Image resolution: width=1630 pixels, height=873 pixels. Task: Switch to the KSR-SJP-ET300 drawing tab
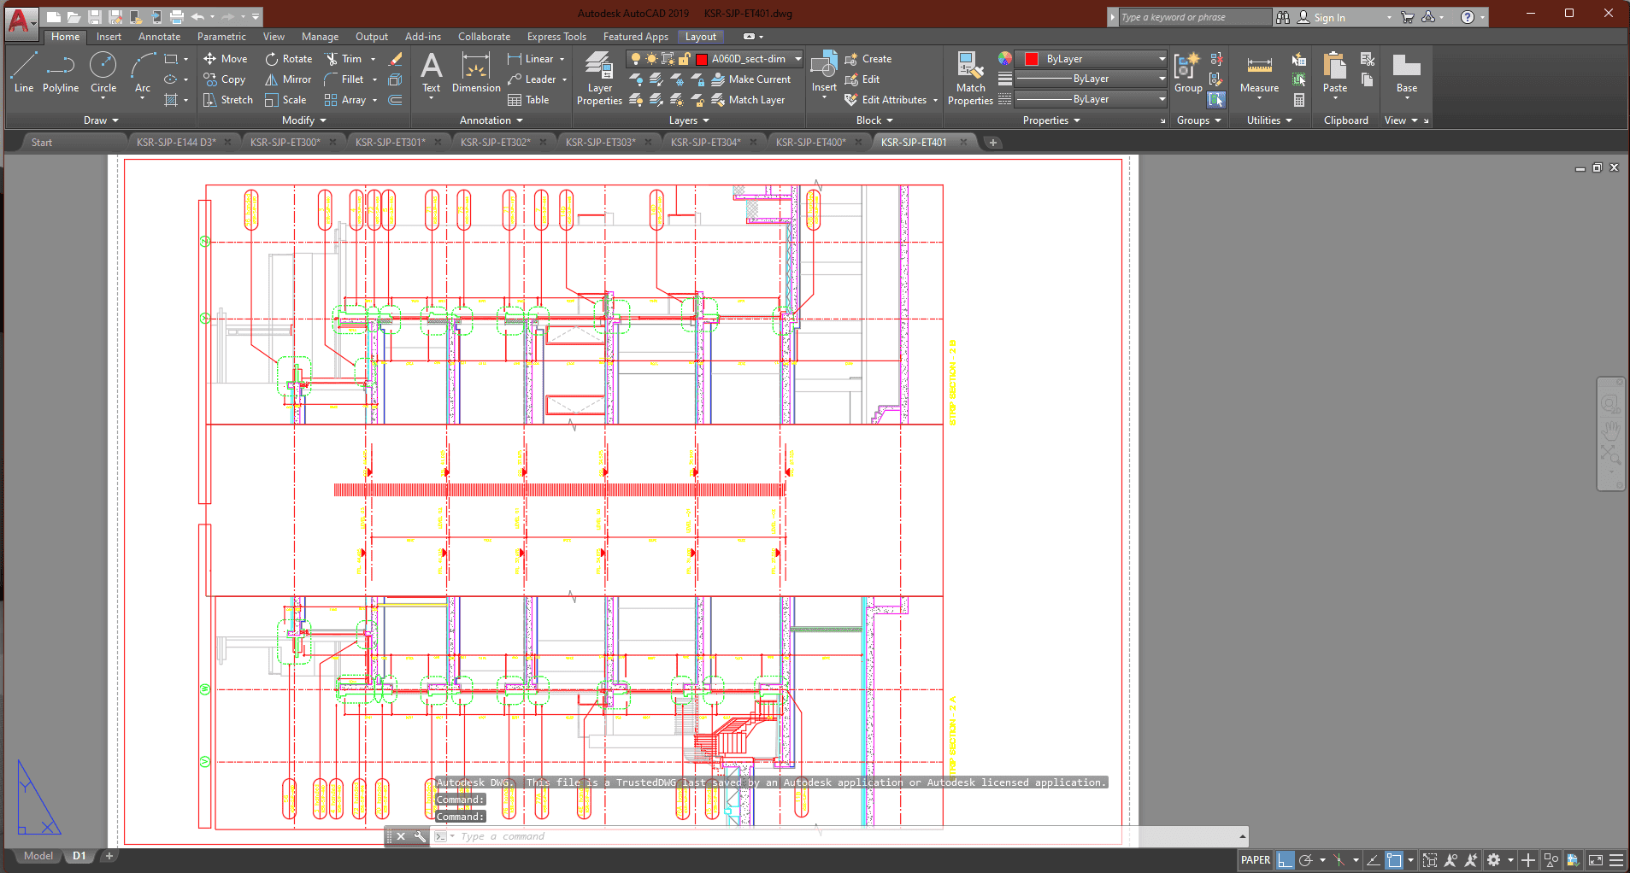click(x=285, y=143)
